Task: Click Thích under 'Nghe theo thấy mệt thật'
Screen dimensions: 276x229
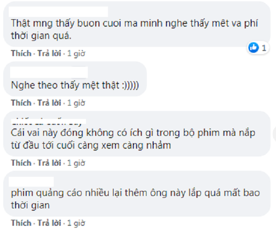Action: (x=21, y=103)
